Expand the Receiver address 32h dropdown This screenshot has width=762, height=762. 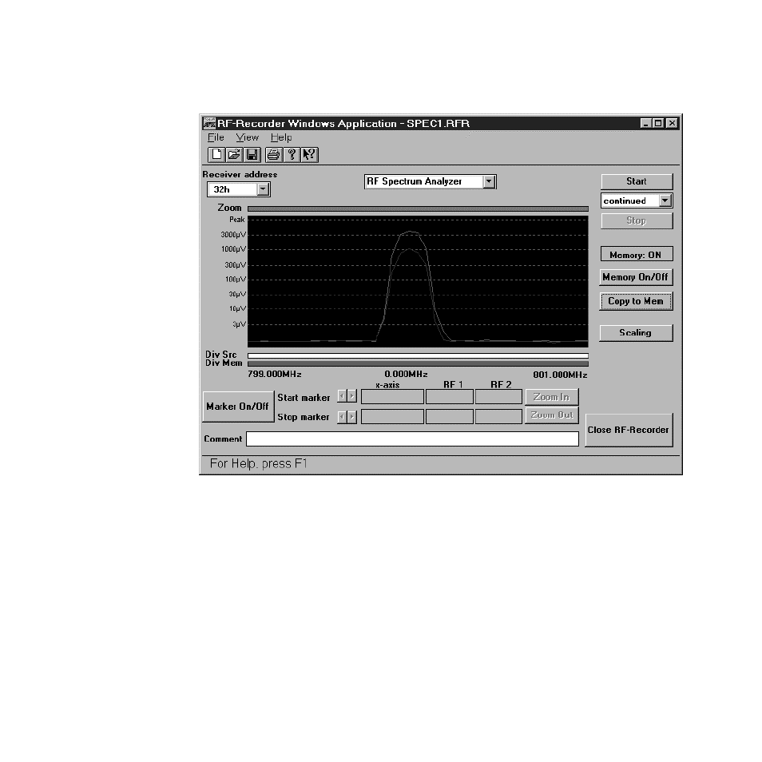pos(263,189)
